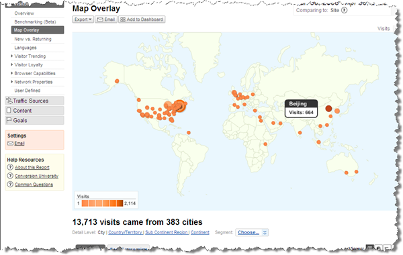Click the Visits tab above the map

[x=384, y=29]
